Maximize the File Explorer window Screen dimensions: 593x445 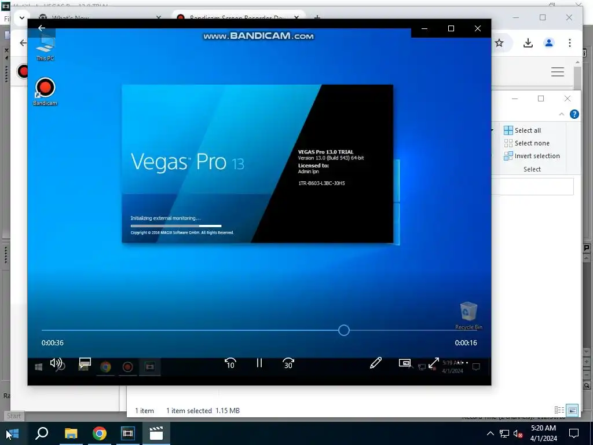(x=541, y=99)
